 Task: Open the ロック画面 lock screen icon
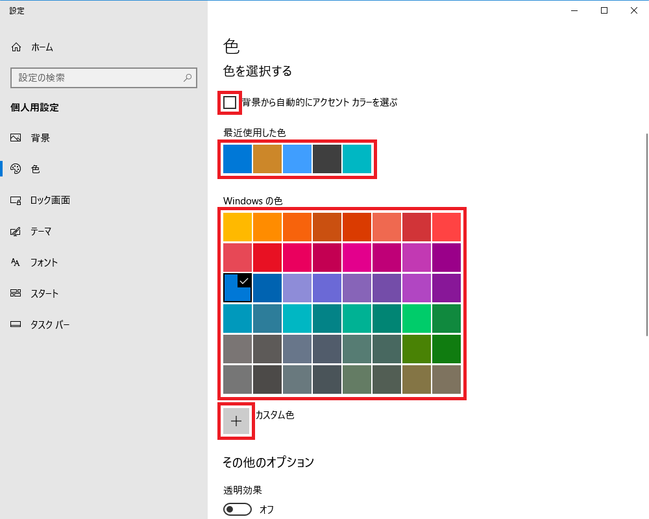(x=16, y=200)
